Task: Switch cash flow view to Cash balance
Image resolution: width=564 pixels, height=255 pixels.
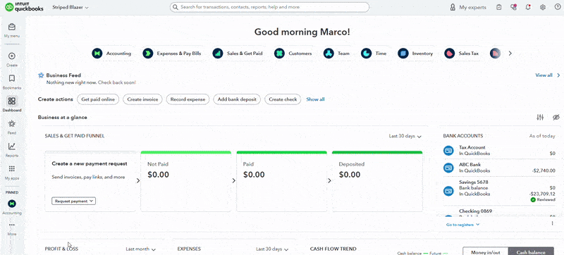Action: coord(532,252)
